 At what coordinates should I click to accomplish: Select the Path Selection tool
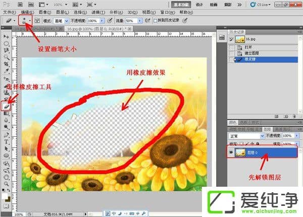(x=7, y=149)
